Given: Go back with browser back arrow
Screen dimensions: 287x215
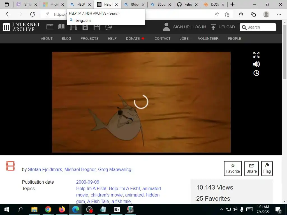Looking at the screenshot, I should (8, 14).
